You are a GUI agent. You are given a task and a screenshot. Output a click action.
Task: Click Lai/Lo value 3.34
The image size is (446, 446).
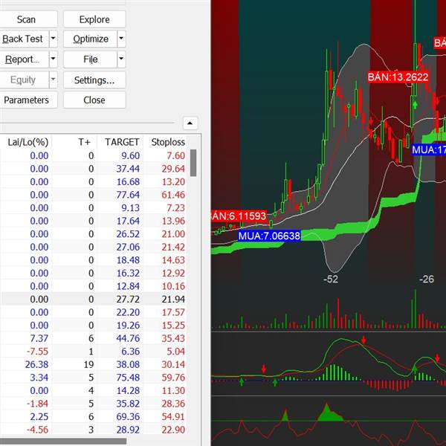[x=39, y=378]
